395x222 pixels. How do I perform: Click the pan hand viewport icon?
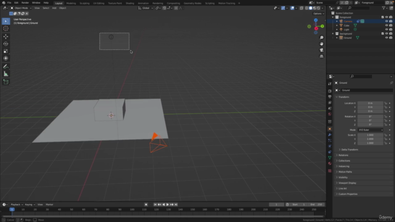coord(322,44)
